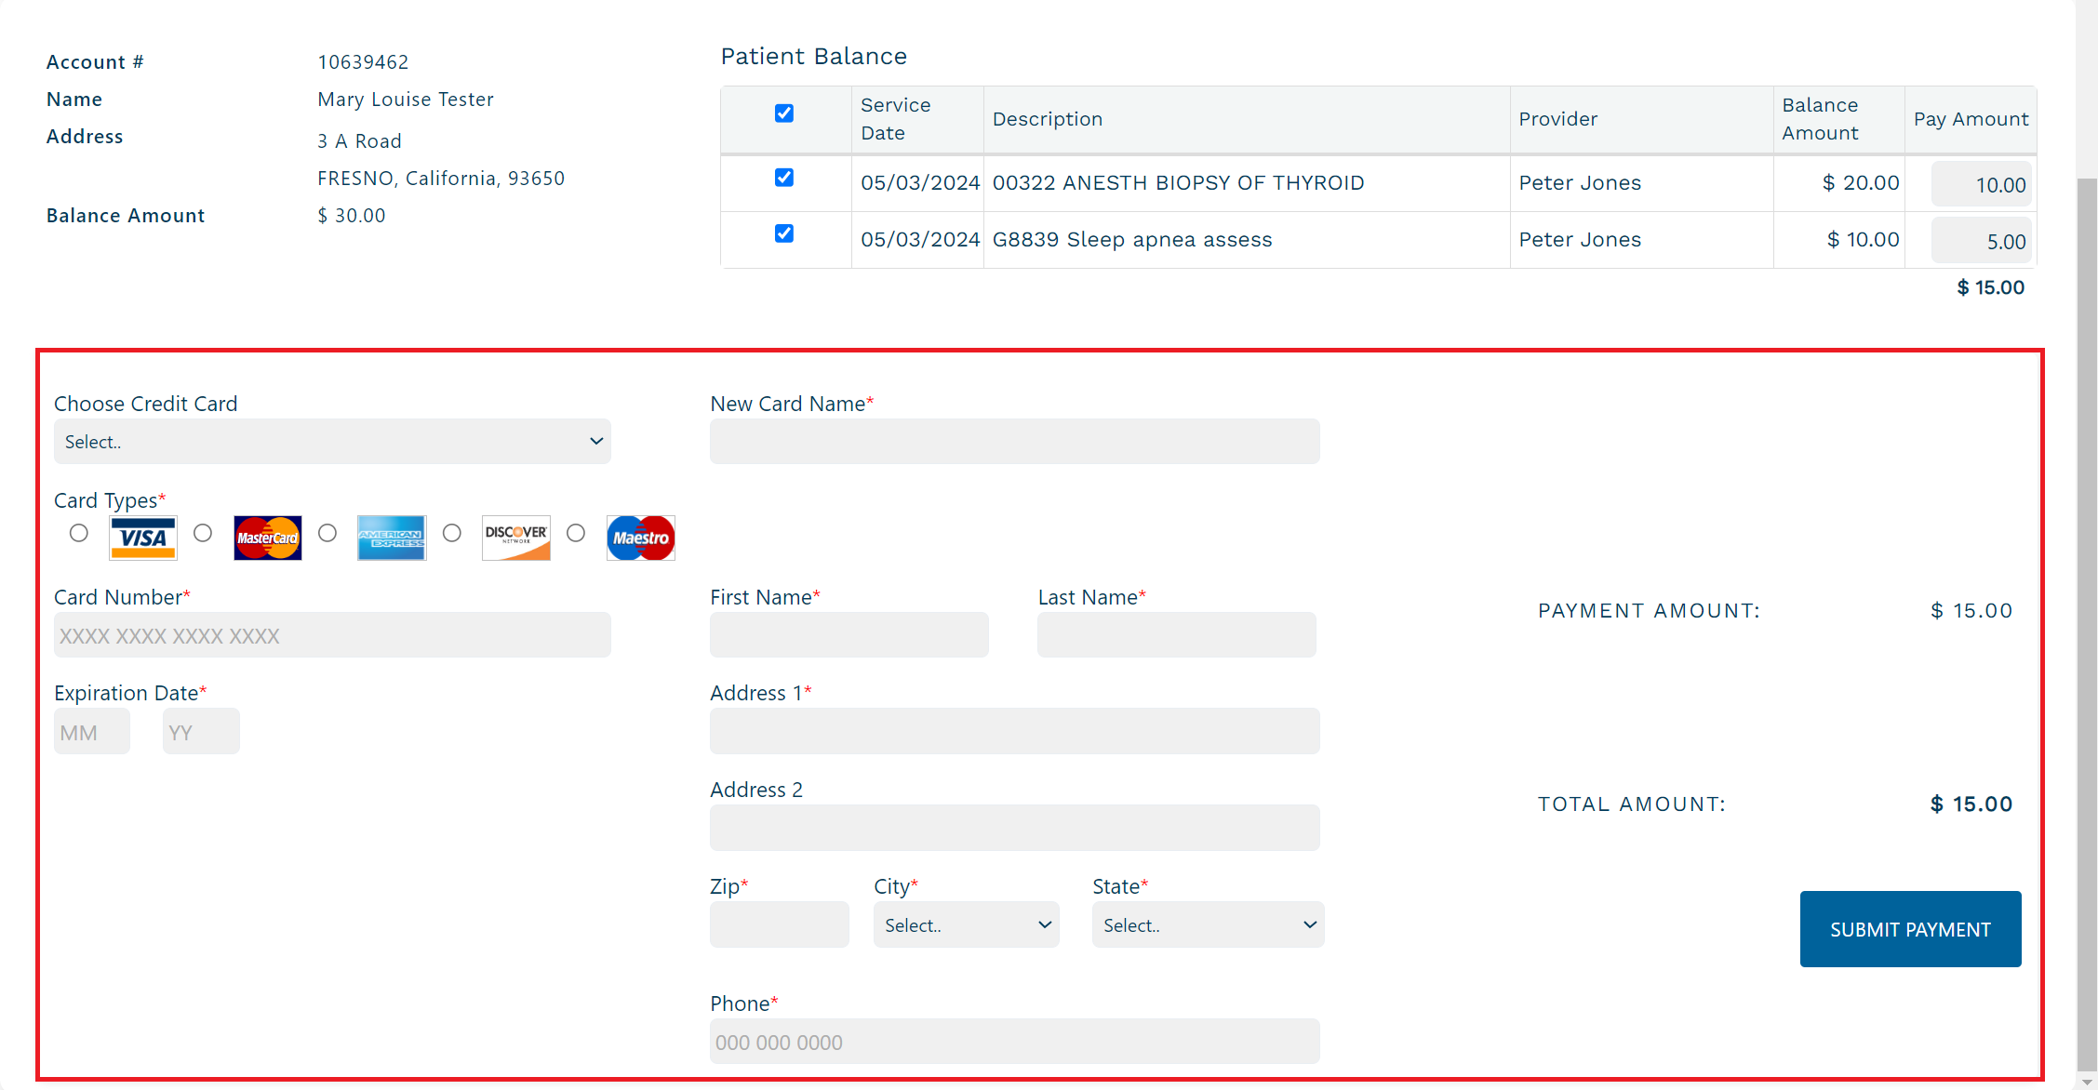This screenshot has width=2098, height=1090.
Task: Select the Visa radio button
Action: 79,533
